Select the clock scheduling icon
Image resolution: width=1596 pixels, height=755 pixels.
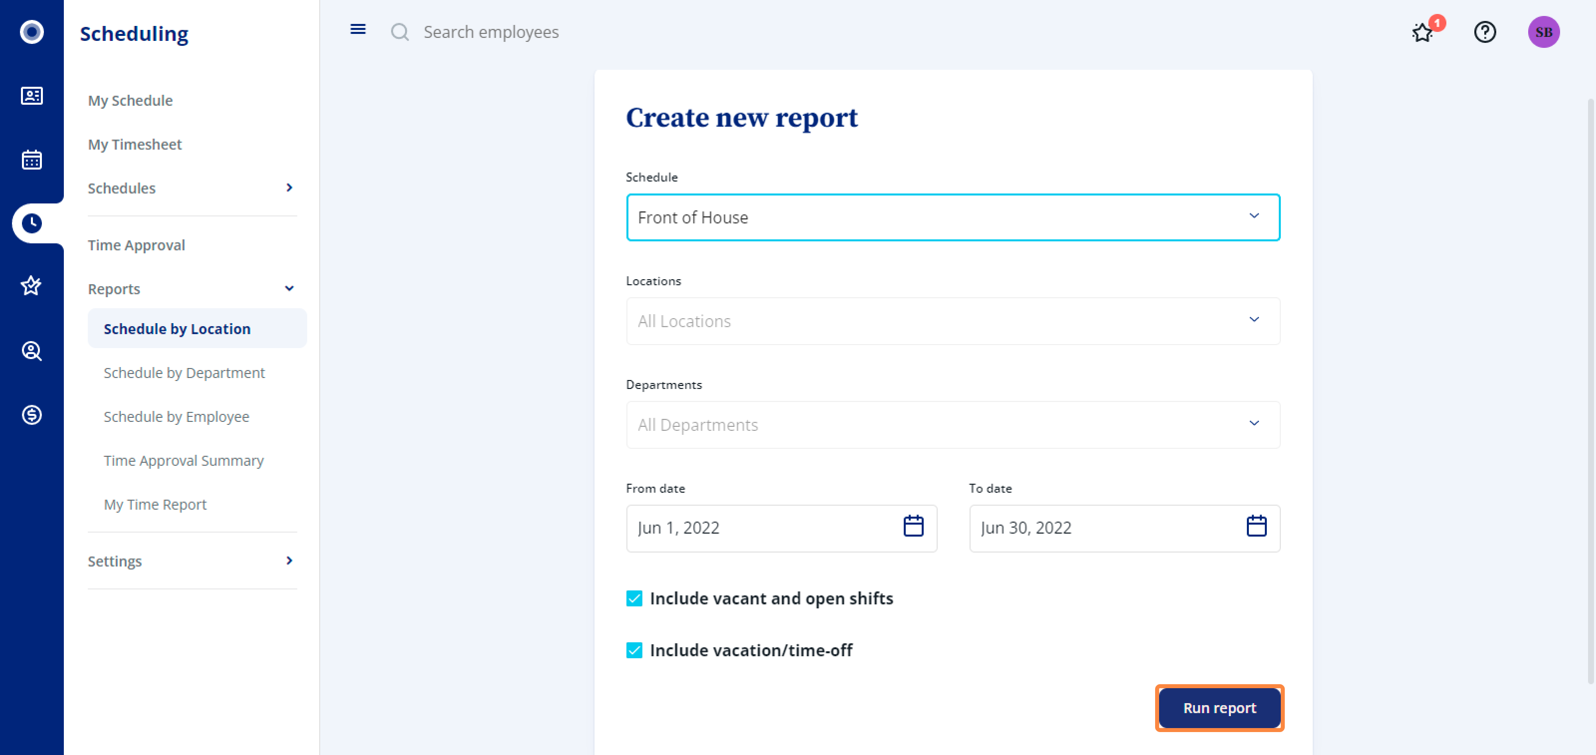pyautogui.click(x=31, y=223)
